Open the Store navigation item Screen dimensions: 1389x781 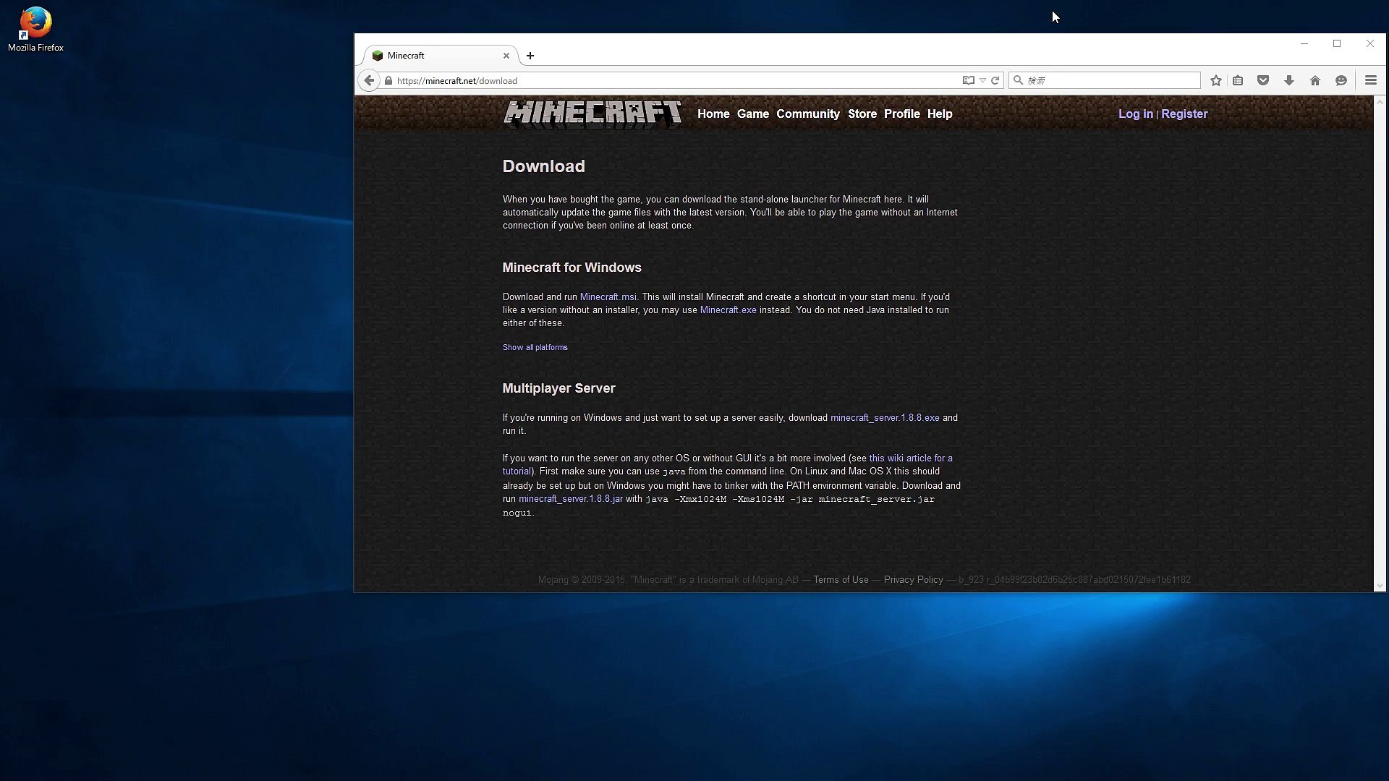[862, 114]
